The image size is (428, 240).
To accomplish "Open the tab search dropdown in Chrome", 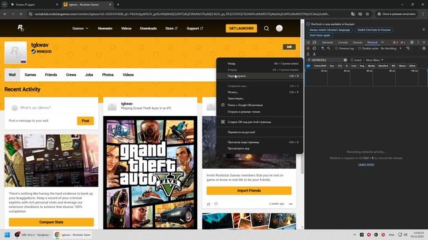I will pos(5,5).
